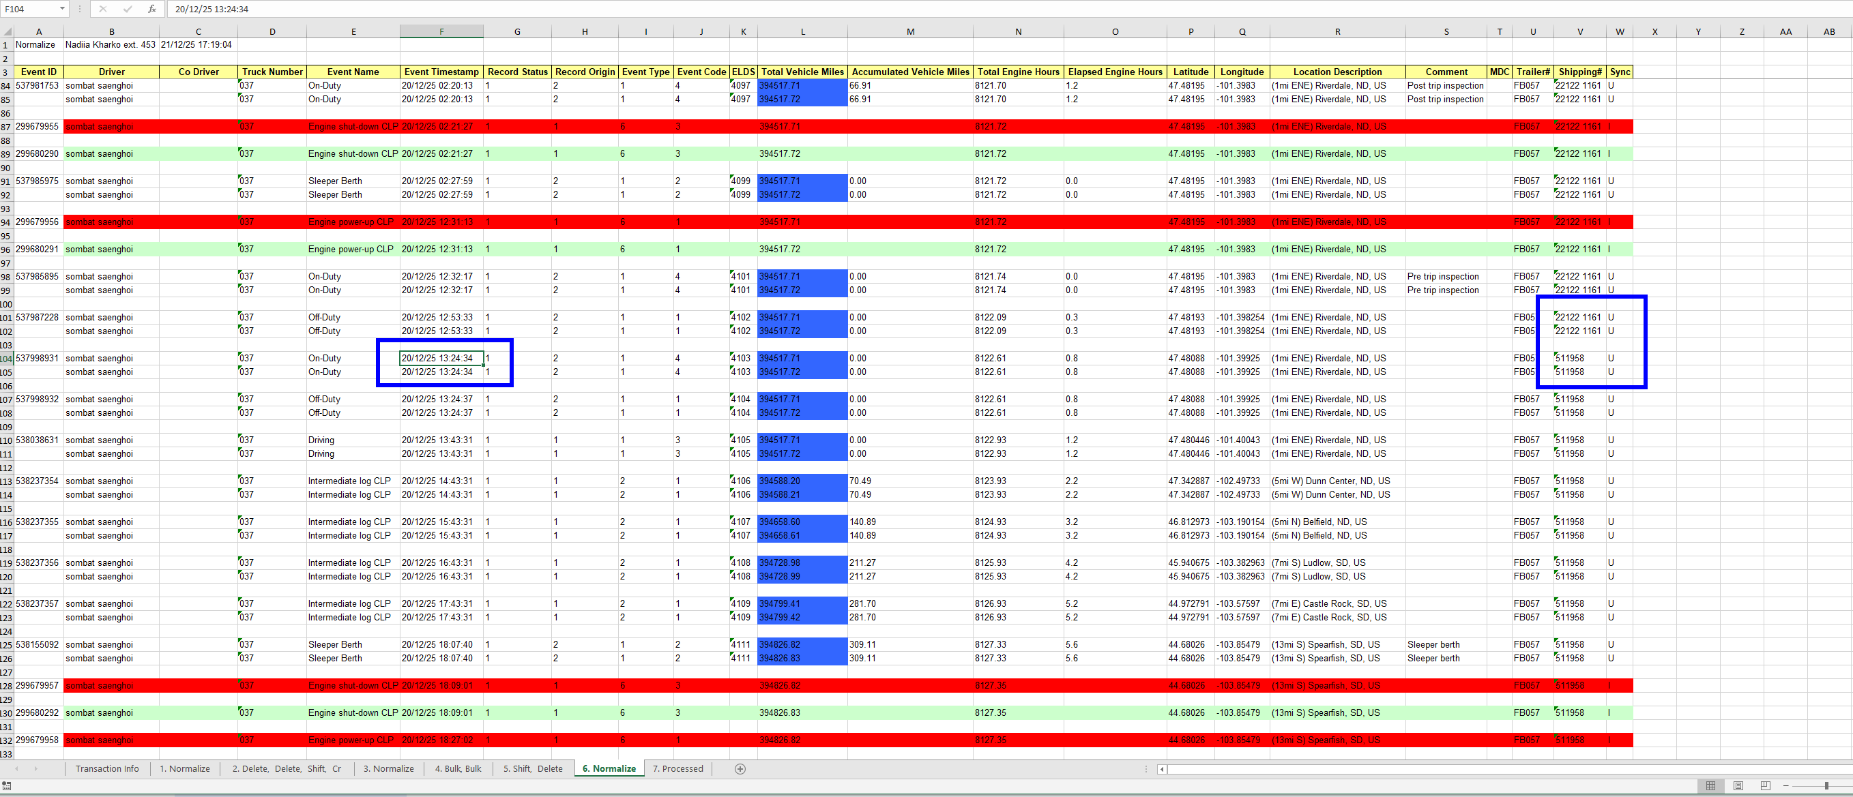Switch to 4. Bulk, Bulk sheet tab
The width and height of the screenshot is (1853, 797).
(458, 769)
